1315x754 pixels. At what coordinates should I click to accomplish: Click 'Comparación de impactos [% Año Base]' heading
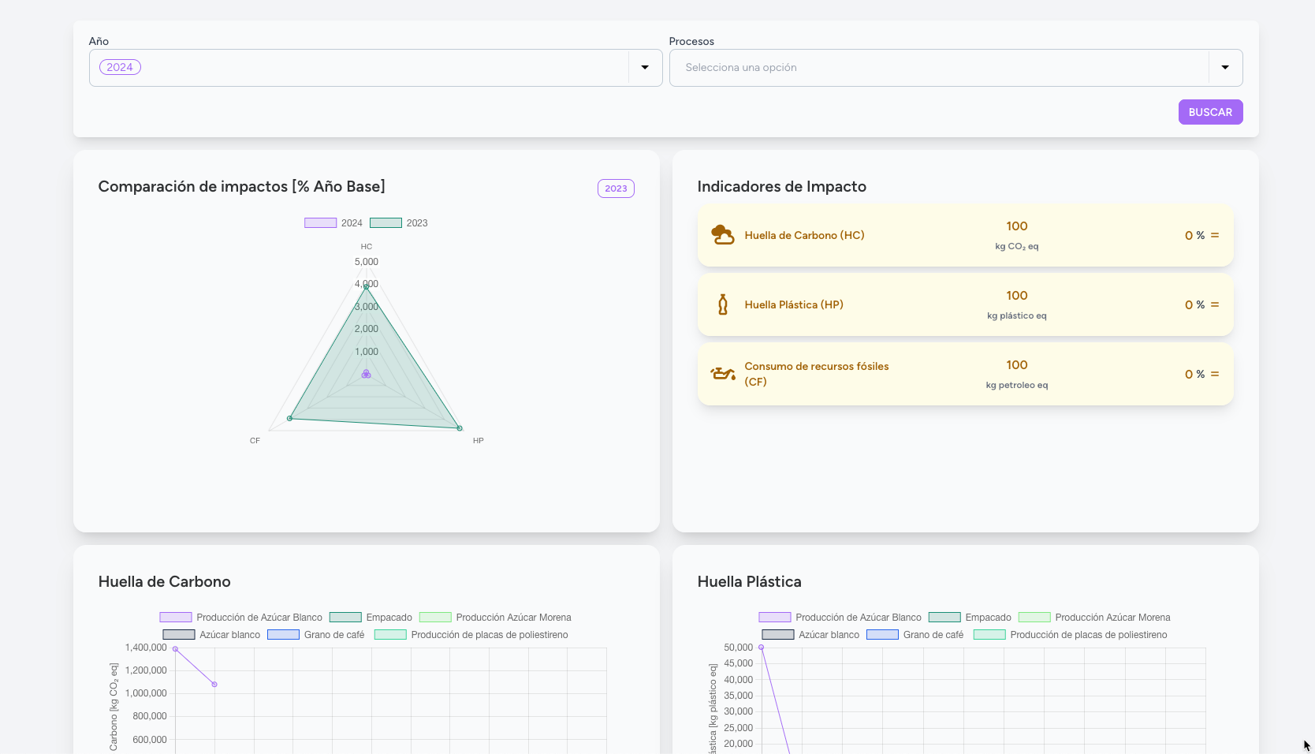(x=241, y=186)
